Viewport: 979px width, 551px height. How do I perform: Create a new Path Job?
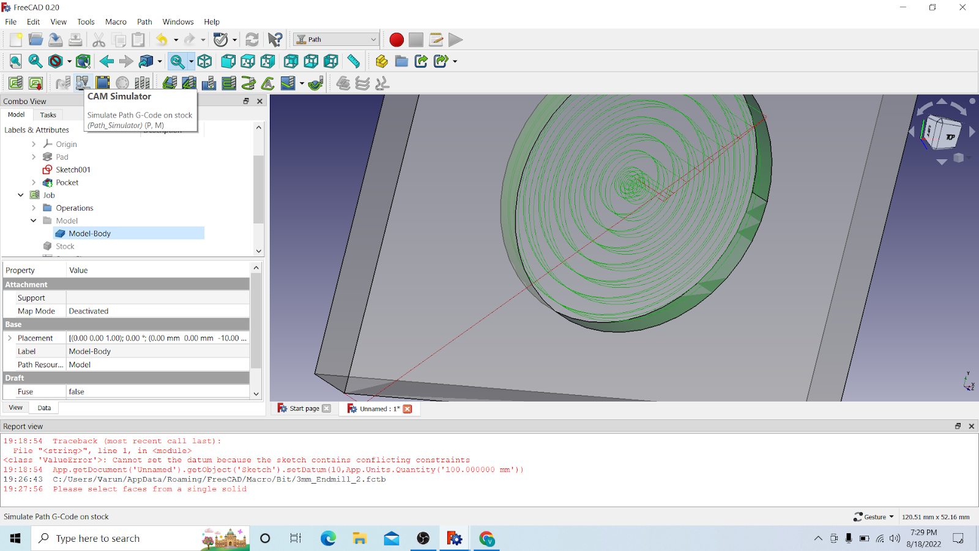[16, 83]
